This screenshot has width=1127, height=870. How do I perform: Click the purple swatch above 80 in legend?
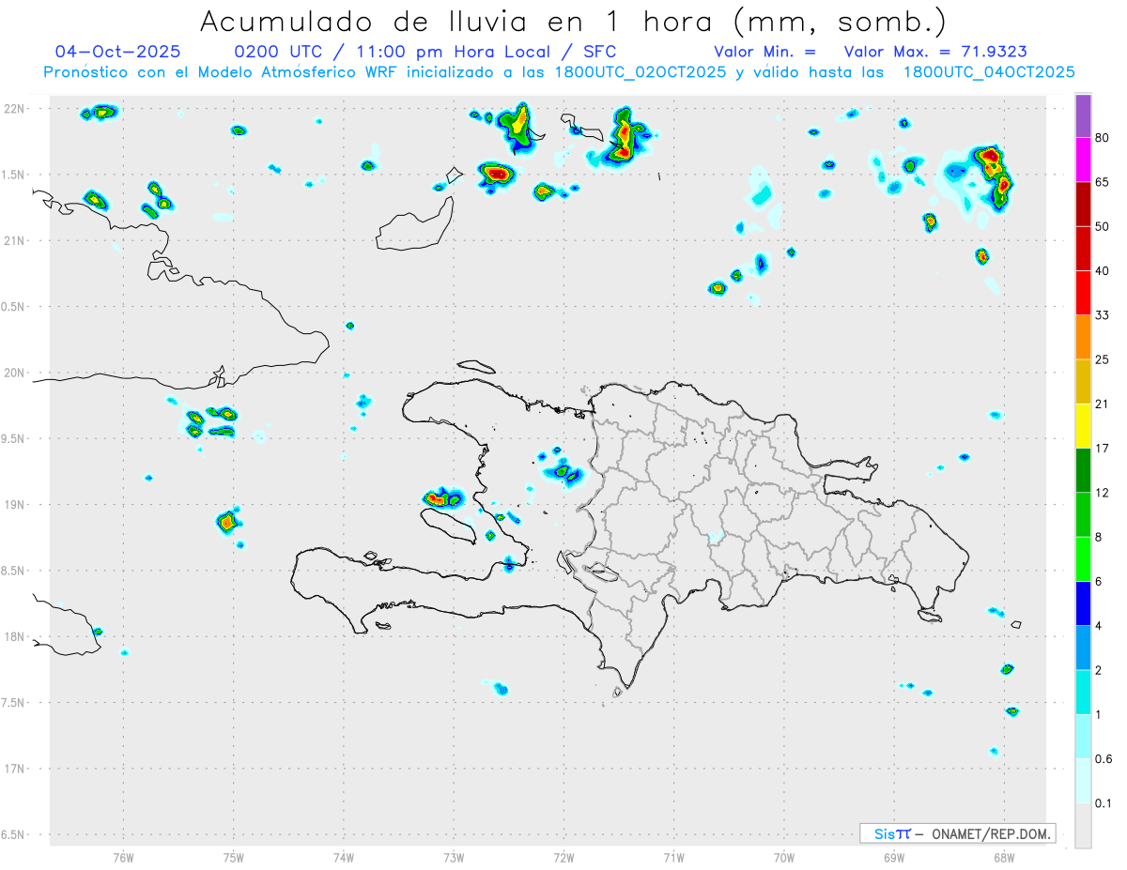coord(1083,116)
